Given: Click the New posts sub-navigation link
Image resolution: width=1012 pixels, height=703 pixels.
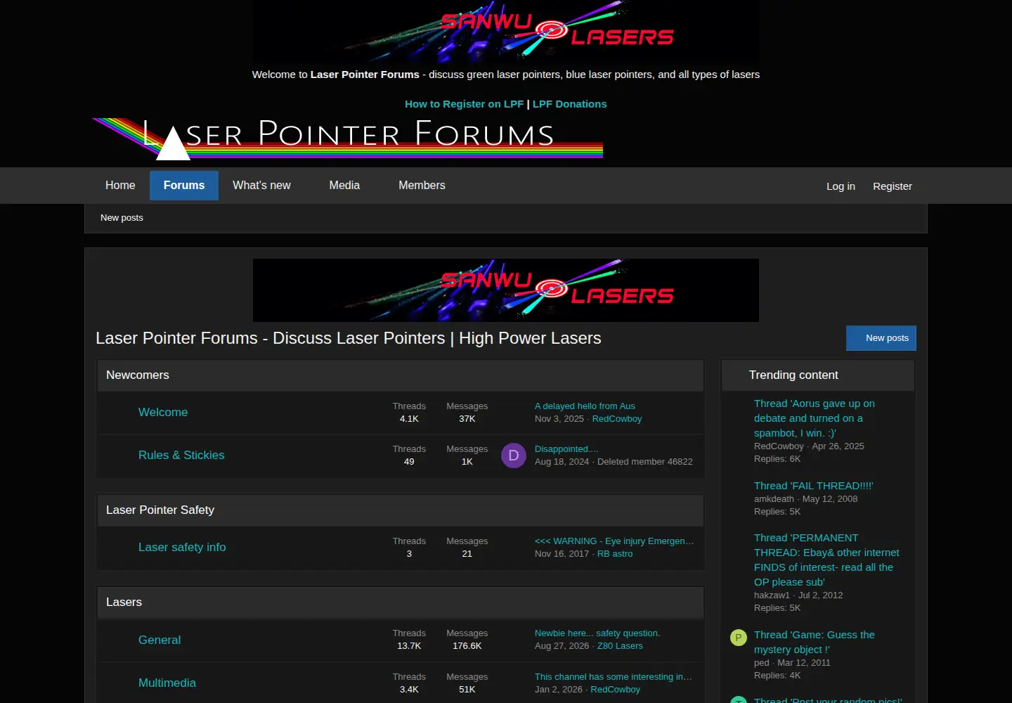Looking at the screenshot, I should click(122, 218).
